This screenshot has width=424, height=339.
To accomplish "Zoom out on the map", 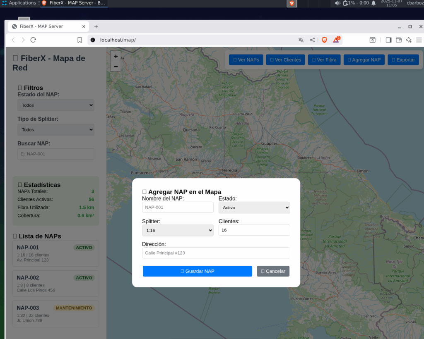I will [116, 67].
